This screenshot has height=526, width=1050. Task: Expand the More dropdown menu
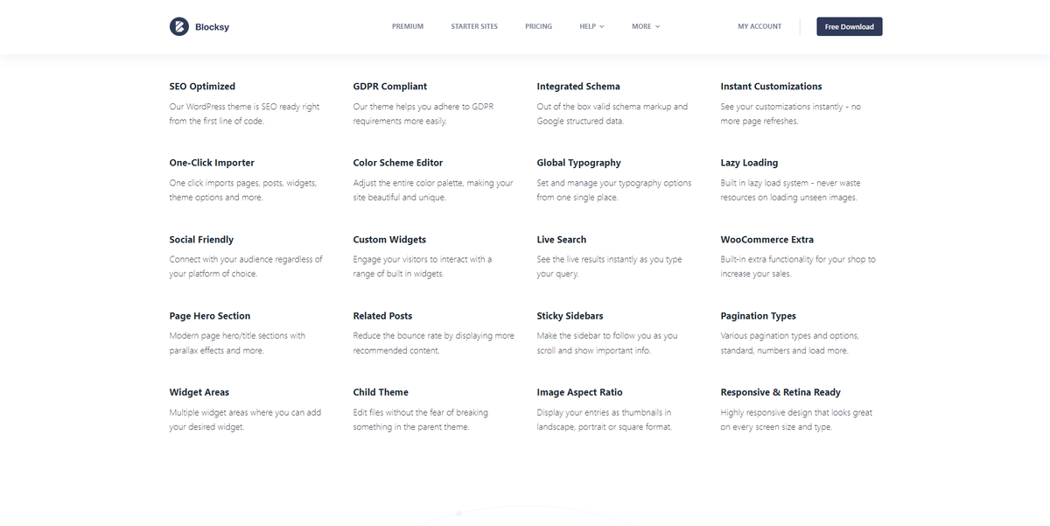646,26
